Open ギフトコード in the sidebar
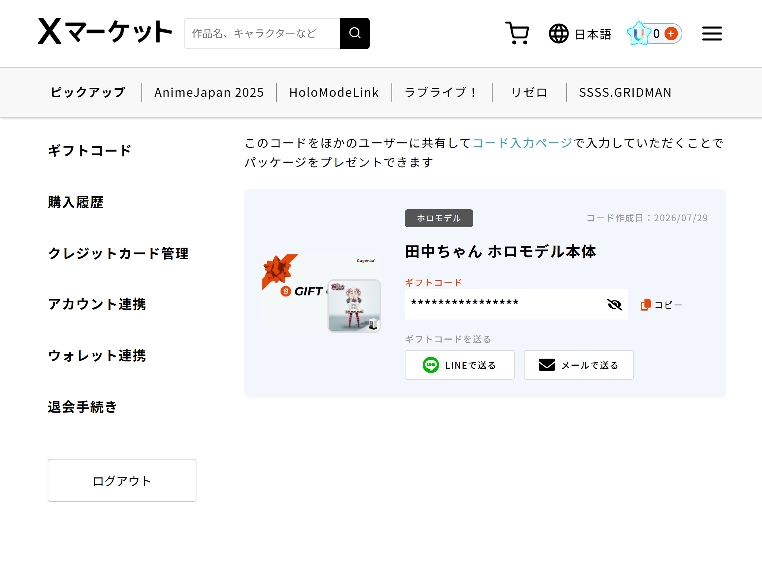Screen dimensions: 762x572 (x=90, y=151)
